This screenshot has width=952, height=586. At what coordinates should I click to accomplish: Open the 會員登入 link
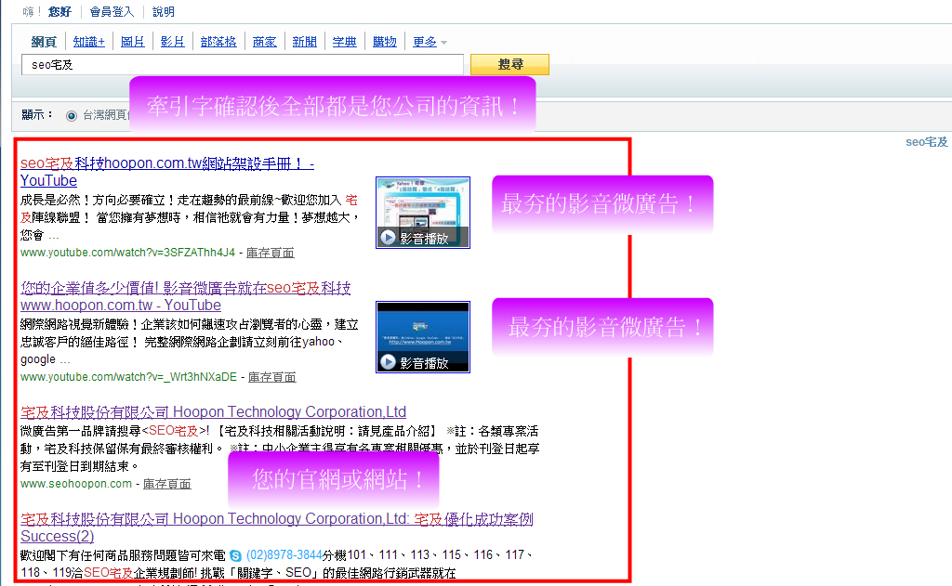(x=112, y=11)
